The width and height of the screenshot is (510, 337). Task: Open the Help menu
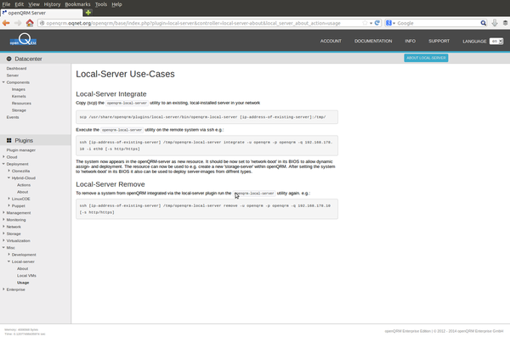[x=116, y=4]
